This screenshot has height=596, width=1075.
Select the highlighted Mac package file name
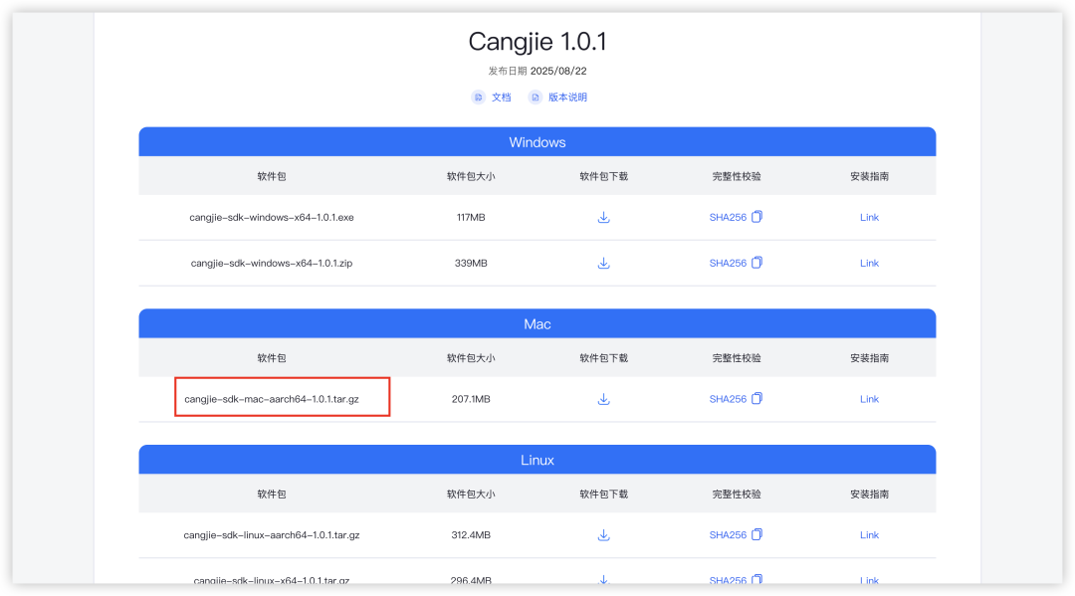(282, 398)
